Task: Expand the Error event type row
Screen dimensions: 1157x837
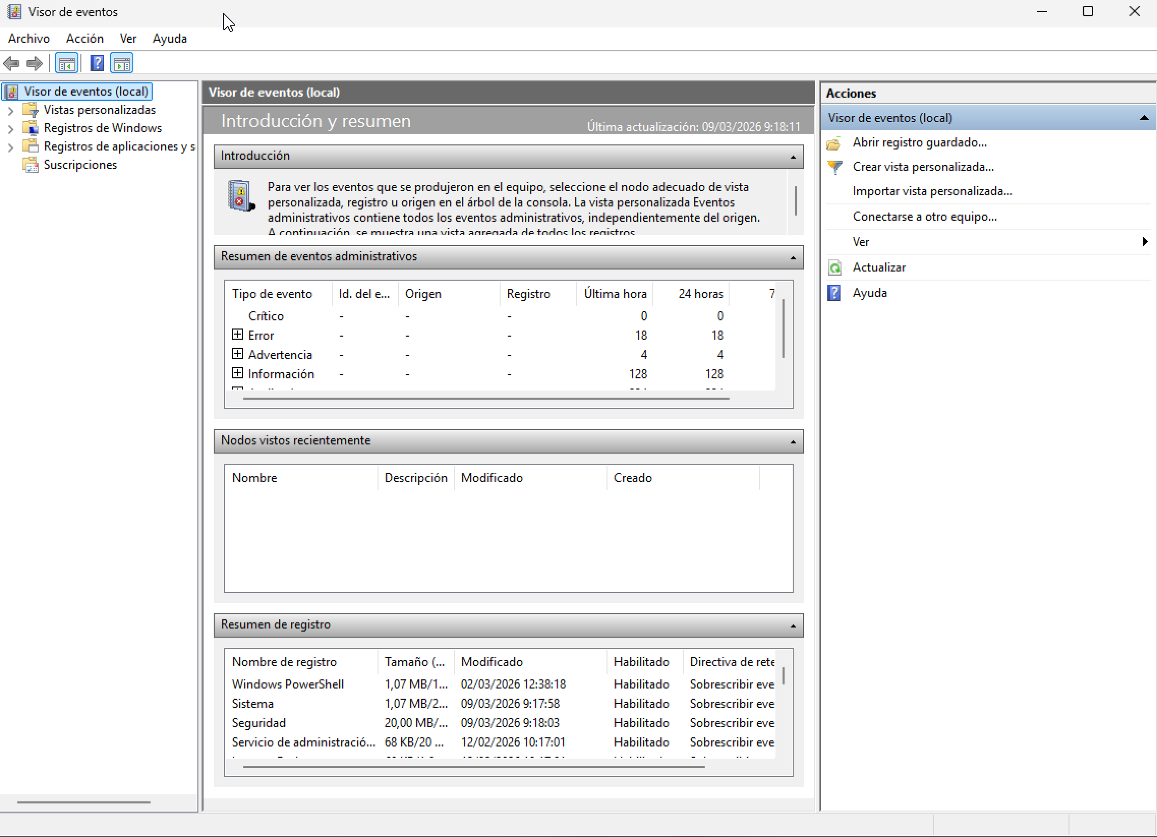Action: point(237,335)
